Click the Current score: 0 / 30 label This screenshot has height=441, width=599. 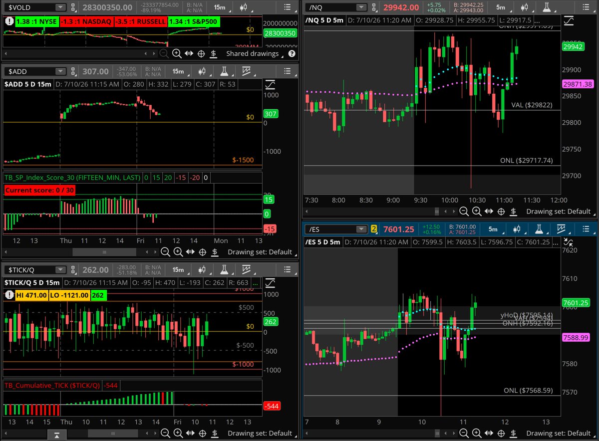tap(39, 190)
